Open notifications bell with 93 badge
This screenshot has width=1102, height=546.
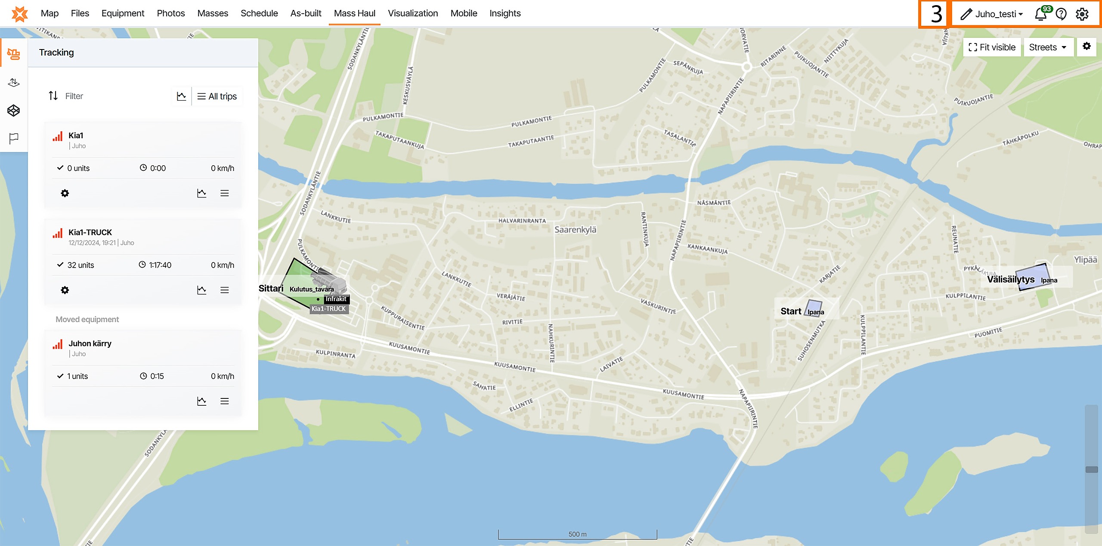[1041, 14]
